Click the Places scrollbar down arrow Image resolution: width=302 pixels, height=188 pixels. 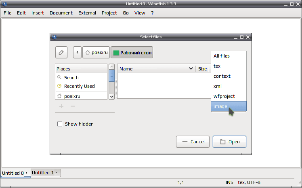[x=111, y=97]
